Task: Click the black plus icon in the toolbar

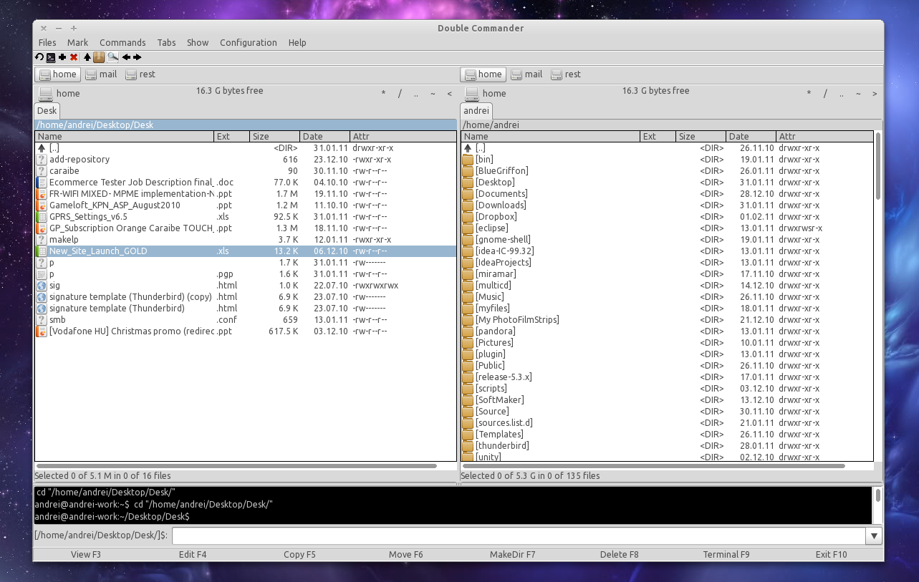Action: pos(62,57)
